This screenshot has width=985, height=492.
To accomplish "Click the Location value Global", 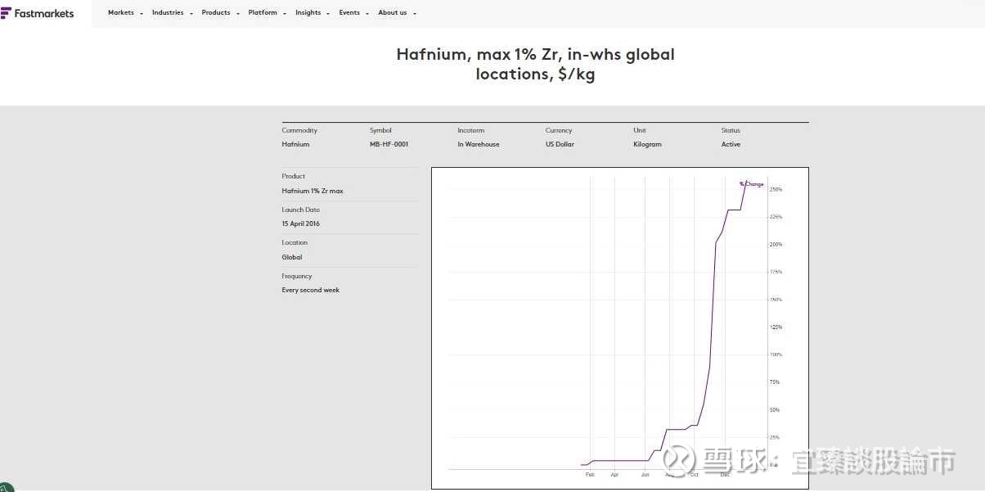I will tap(292, 257).
